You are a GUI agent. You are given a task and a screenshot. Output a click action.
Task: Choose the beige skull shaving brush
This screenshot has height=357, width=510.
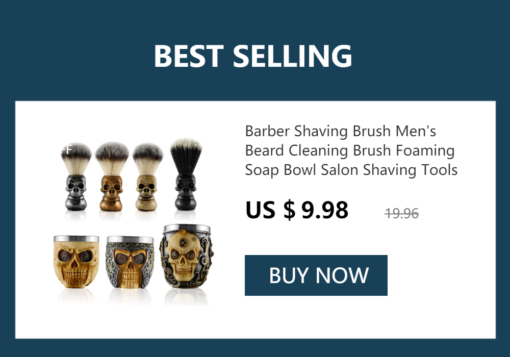147,176
